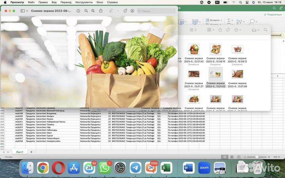Open Opera browser from the Dock
Screen dimensions: 285x178
tap(58, 168)
